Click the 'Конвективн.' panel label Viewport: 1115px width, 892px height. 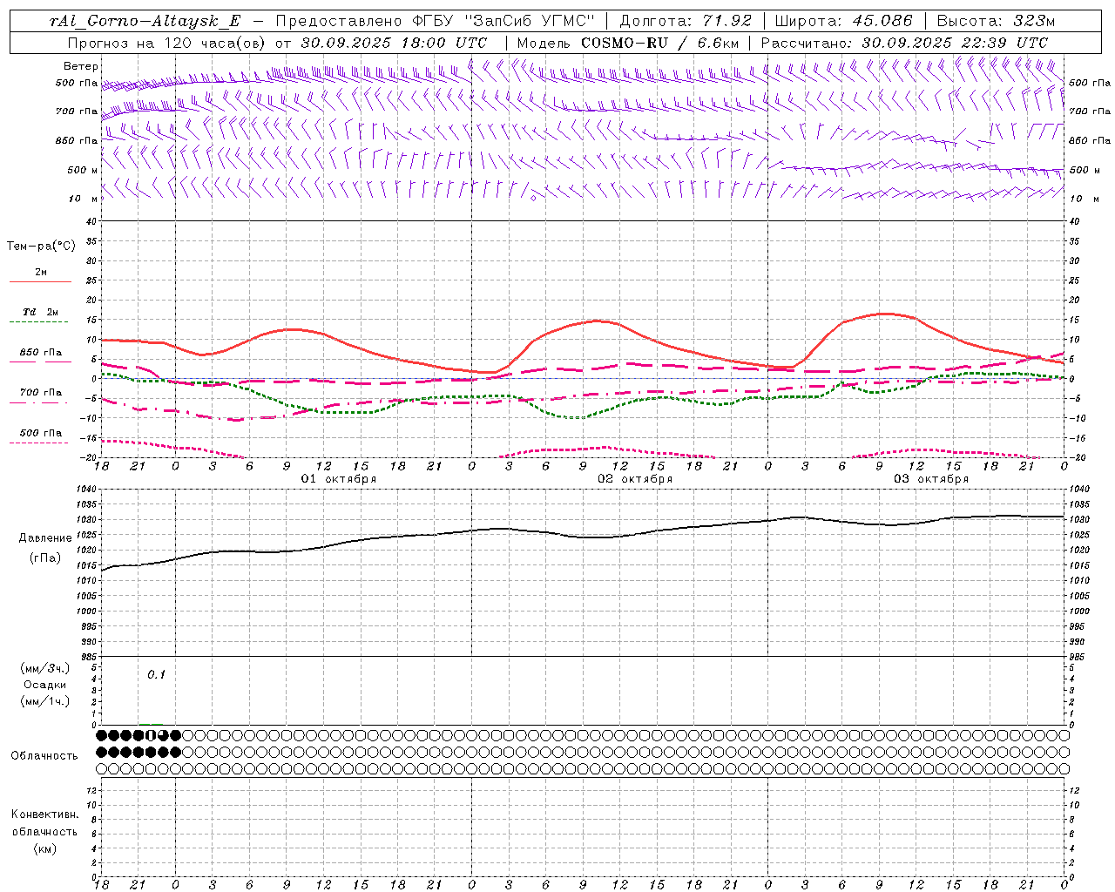(x=45, y=814)
